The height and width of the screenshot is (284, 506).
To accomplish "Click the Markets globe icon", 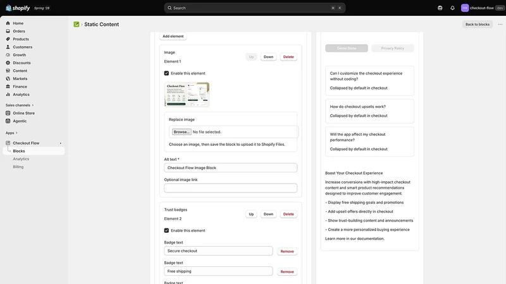I will [8, 78].
